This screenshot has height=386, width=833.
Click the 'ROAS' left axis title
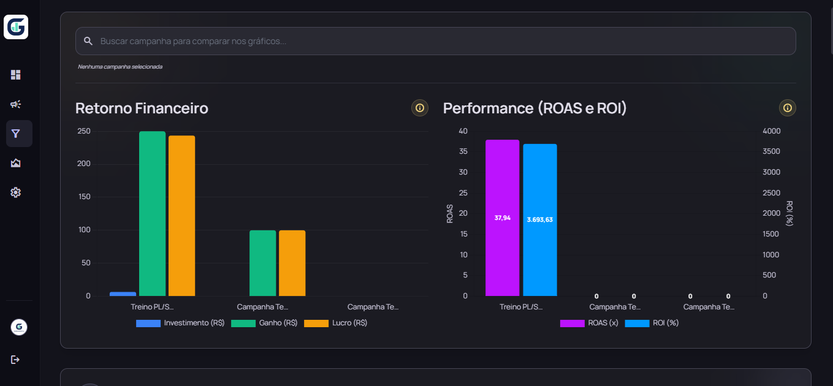click(449, 213)
